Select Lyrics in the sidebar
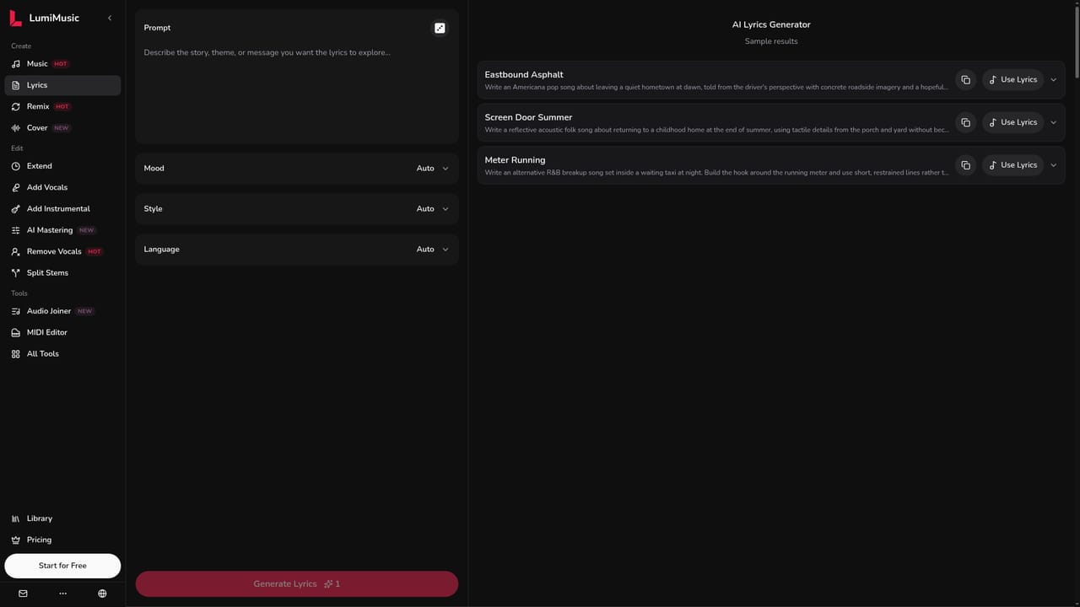 (x=62, y=85)
